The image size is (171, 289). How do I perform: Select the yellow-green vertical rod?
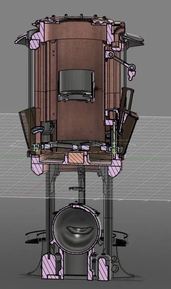(115, 139)
